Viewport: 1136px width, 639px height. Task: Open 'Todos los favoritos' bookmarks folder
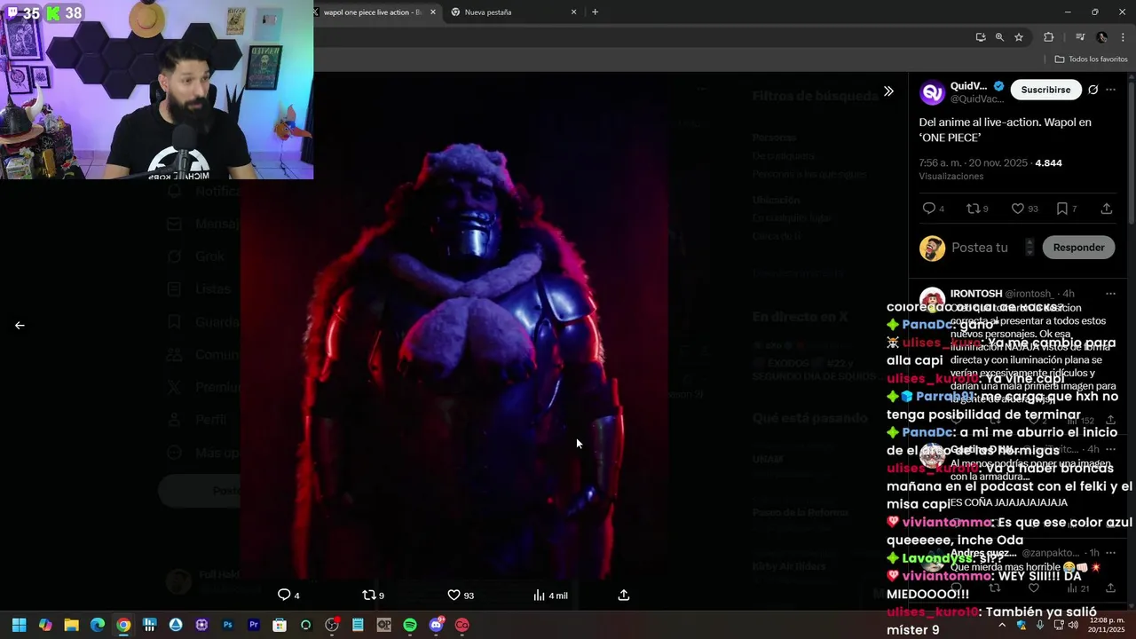pos(1091,59)
